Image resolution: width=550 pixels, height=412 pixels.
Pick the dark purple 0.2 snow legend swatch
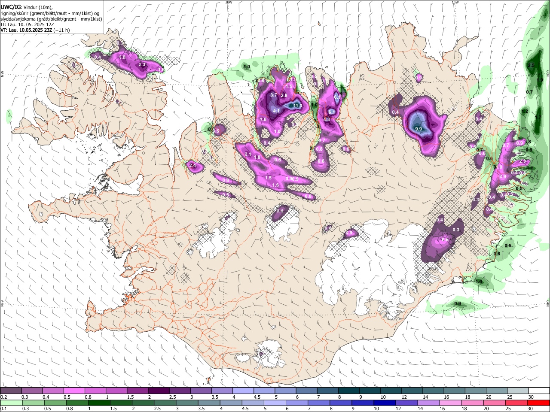click(11, 391)
